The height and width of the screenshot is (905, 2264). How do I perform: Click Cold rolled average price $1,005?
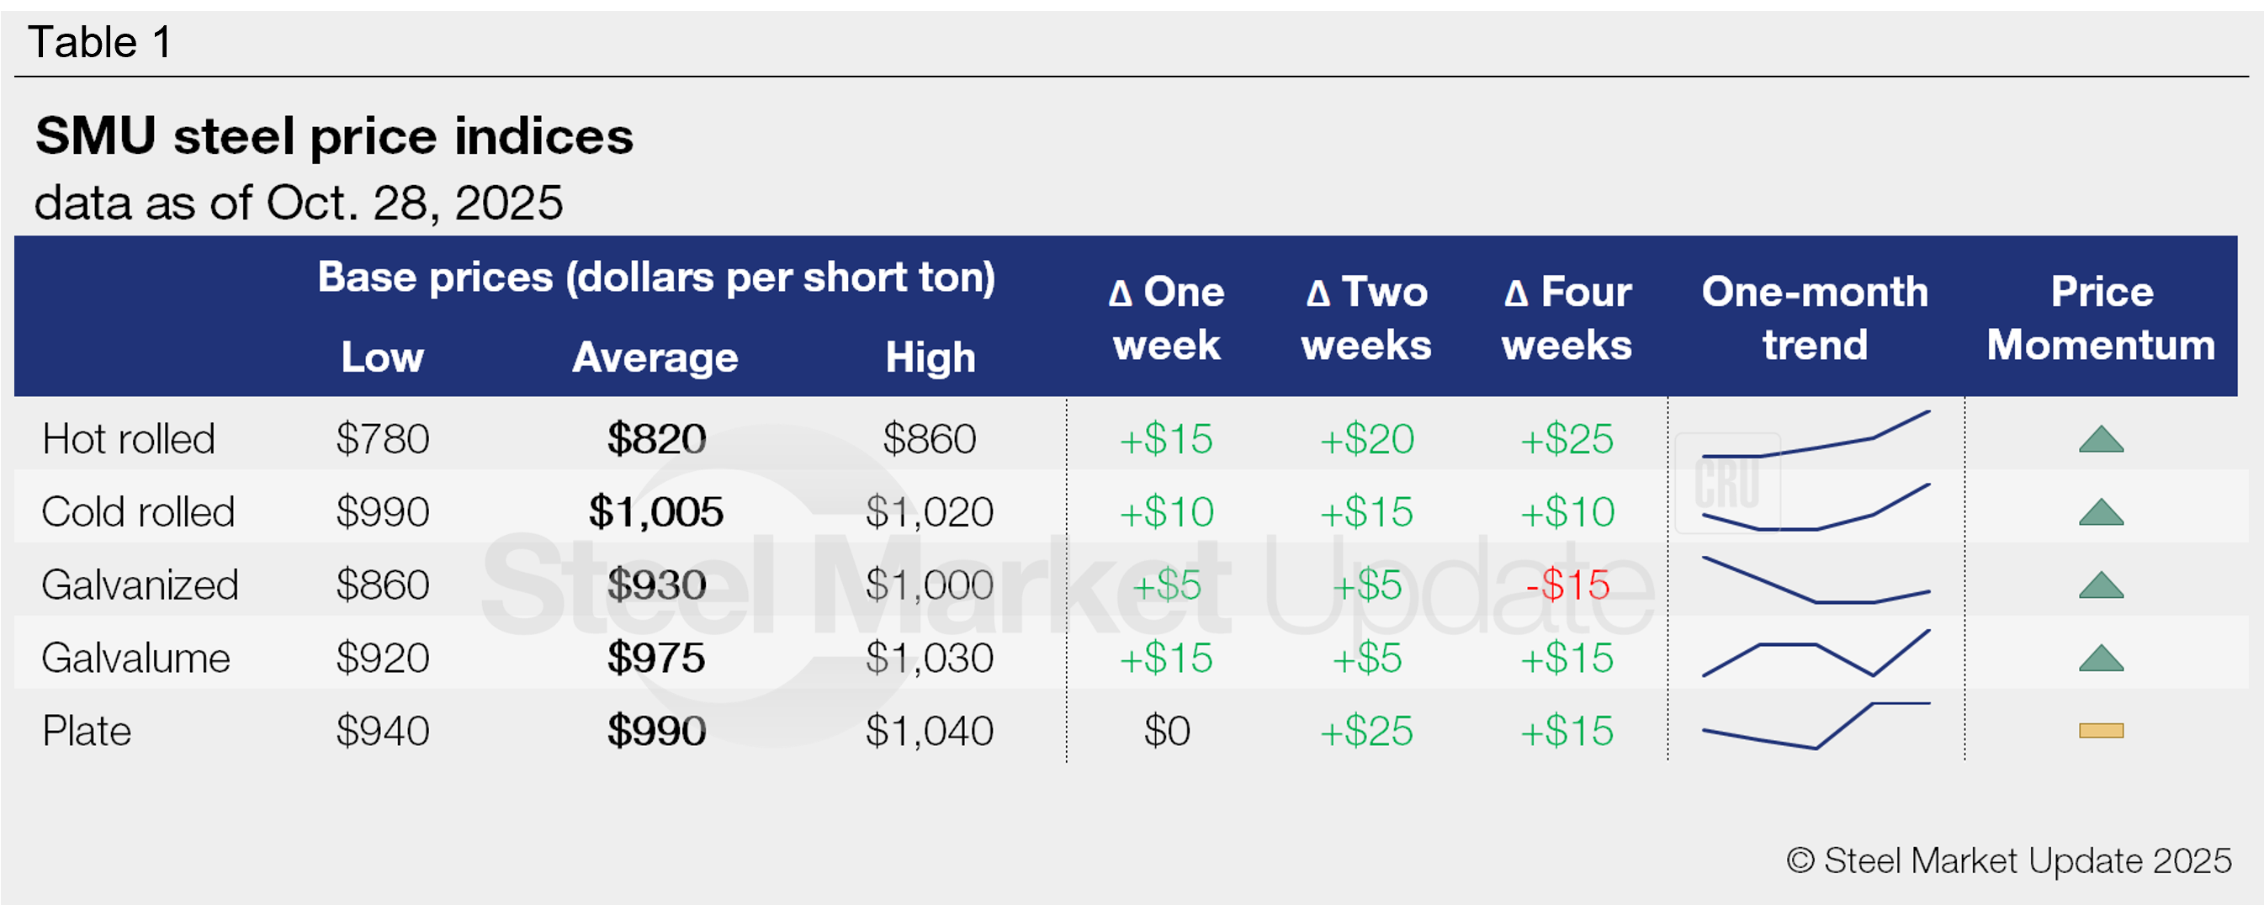pos(655,512)
